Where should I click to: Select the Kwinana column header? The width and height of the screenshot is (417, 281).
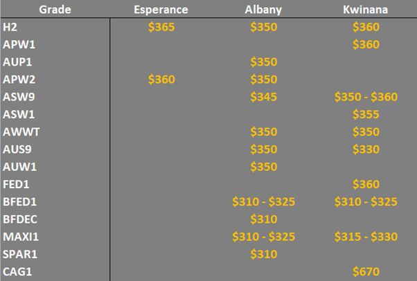pos(366,10)
